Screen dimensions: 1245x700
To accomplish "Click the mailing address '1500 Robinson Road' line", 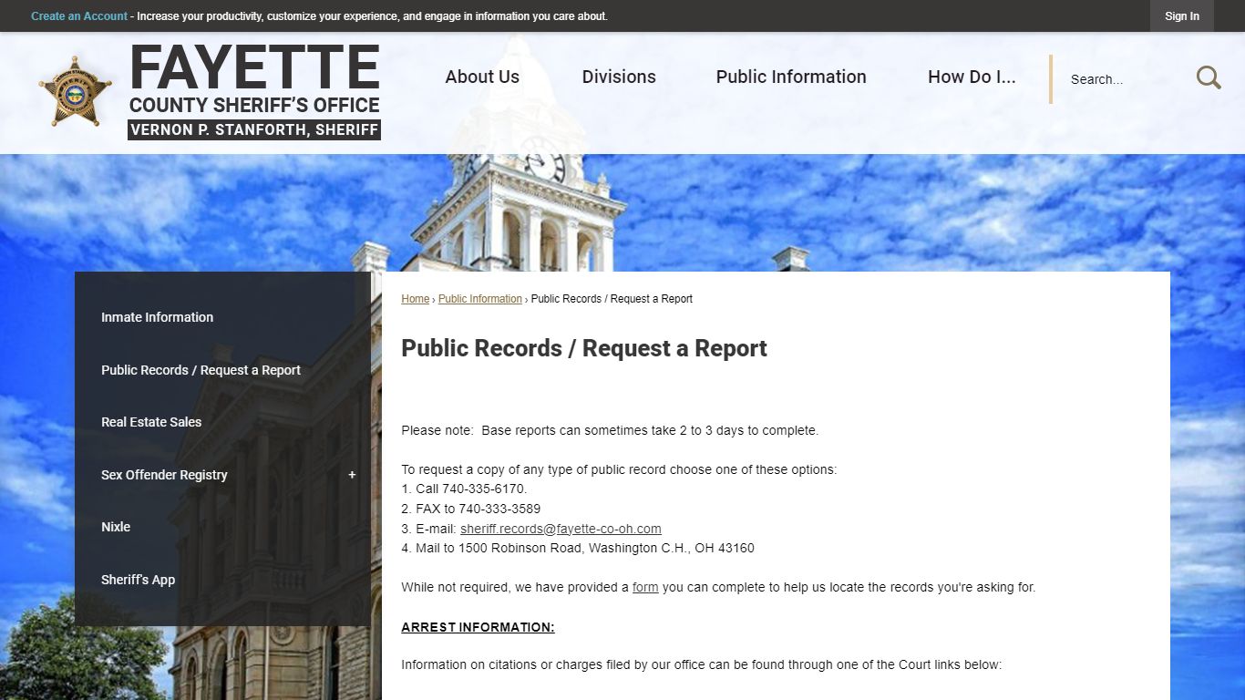I will pos(578,548).
